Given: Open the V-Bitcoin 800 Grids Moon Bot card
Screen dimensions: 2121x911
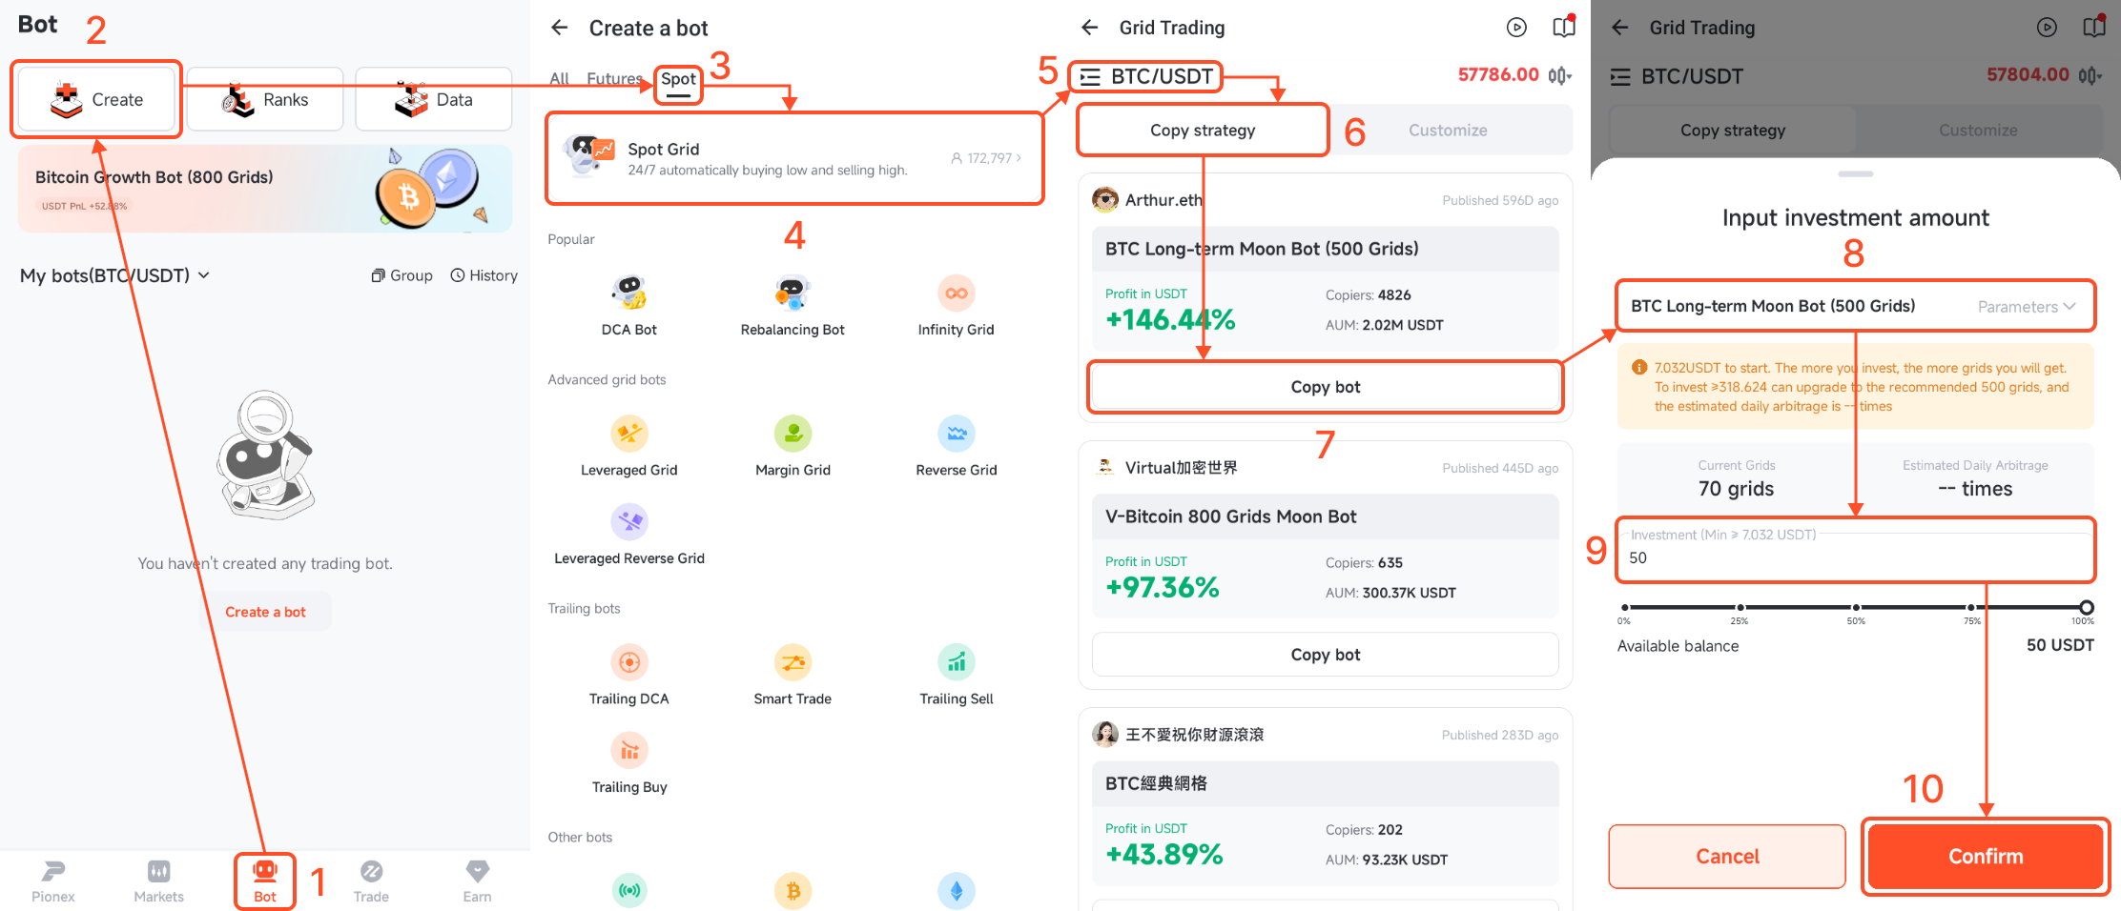Looking at the screenshot, I should 1325,555.
